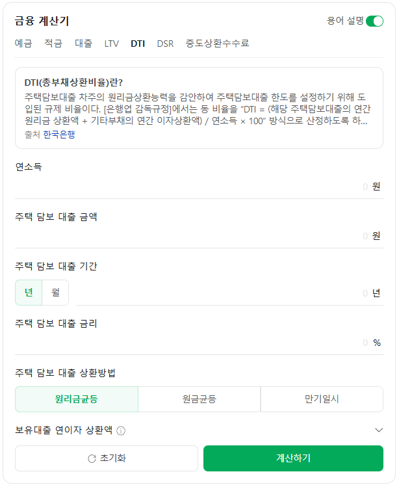
Task: Select 년 as the loan period unit
Action: tap(29, 293)
